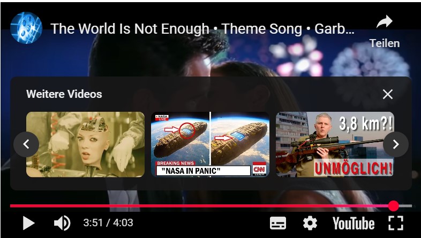The height and width of the screenshot is (238, 421).
Task: Show next suggested videos with right arrow
Action: click(396, 144)
